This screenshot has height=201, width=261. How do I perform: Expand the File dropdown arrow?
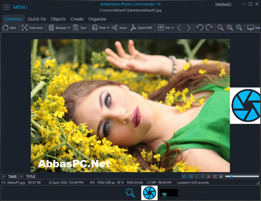(173, 28)
